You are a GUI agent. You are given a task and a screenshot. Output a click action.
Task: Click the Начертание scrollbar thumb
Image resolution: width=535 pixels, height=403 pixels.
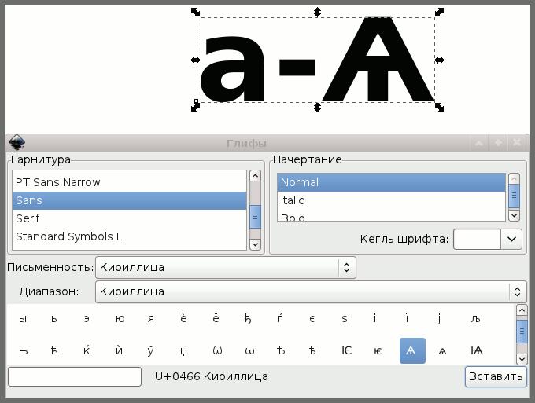[x=514, y=196]
